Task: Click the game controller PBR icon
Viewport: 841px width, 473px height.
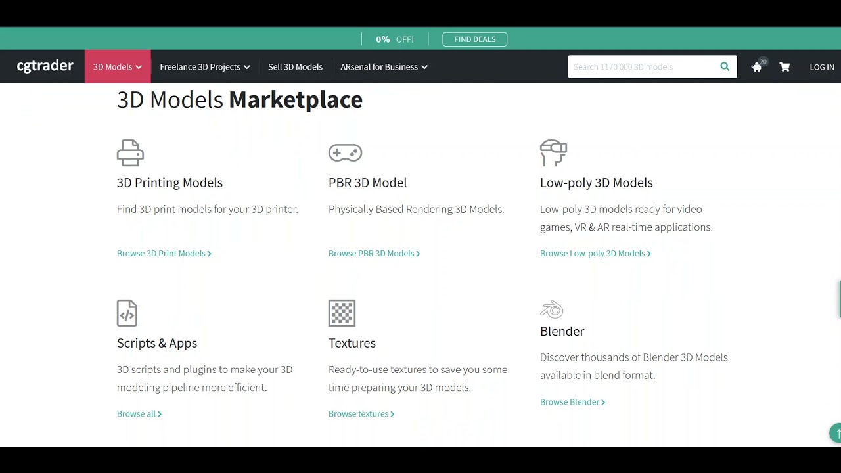Action: (345, 152)
